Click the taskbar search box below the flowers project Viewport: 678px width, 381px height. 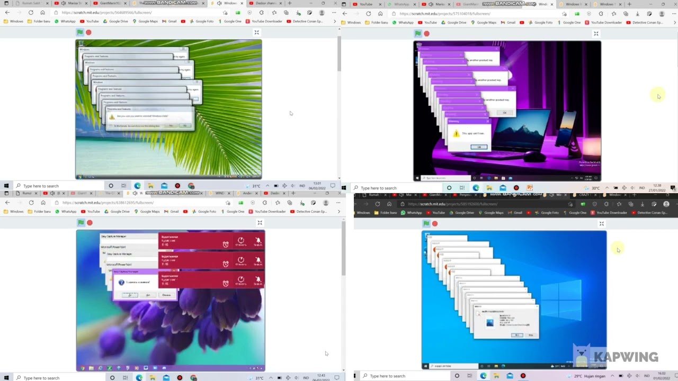coord(58,378)
